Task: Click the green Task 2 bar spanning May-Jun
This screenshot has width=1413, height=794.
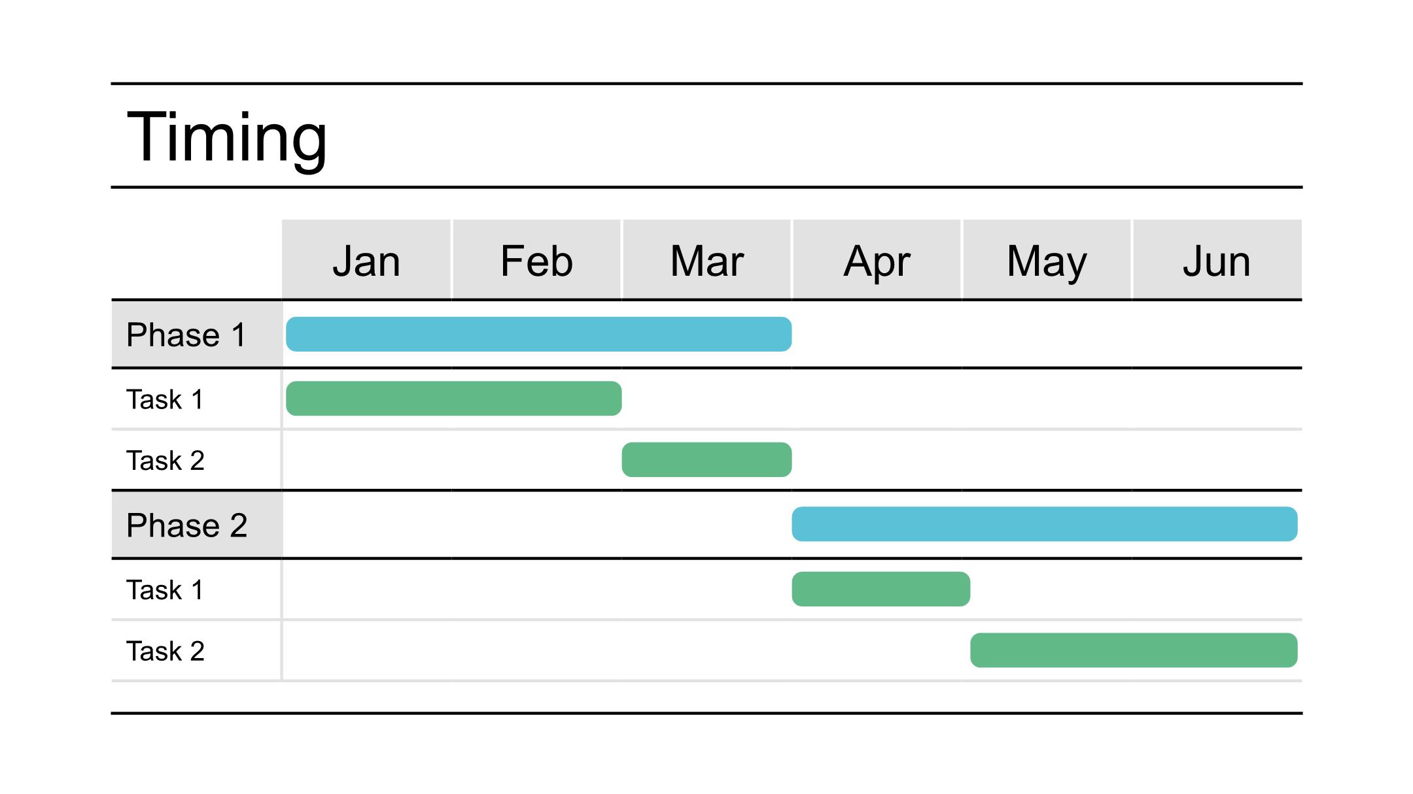Action: [1134, 650]
